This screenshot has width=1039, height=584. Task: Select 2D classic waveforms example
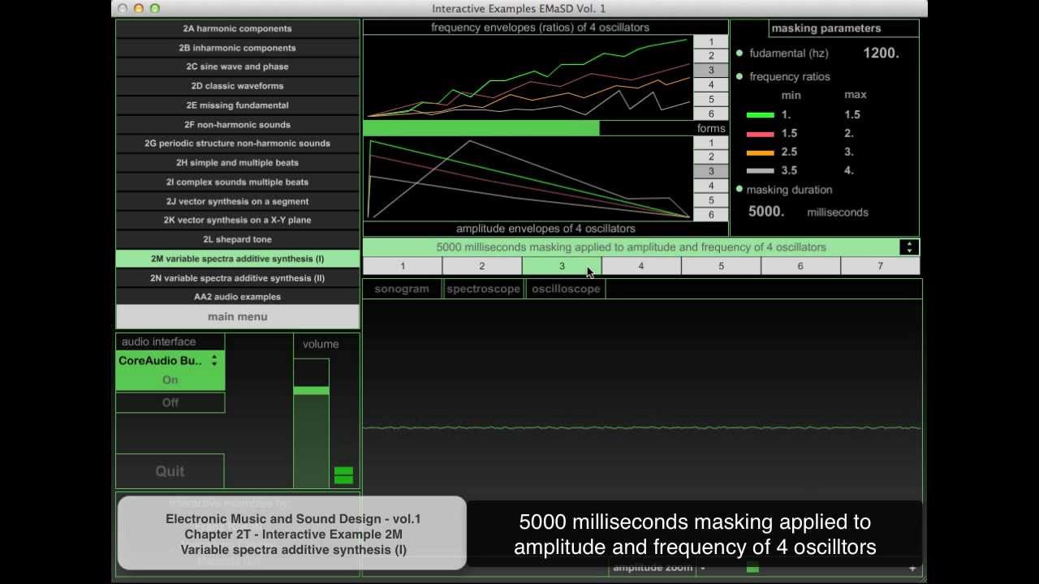(x=237, y=86)
